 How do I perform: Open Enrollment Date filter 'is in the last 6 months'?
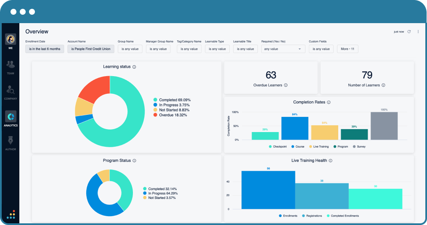click(x=45, y=49)
